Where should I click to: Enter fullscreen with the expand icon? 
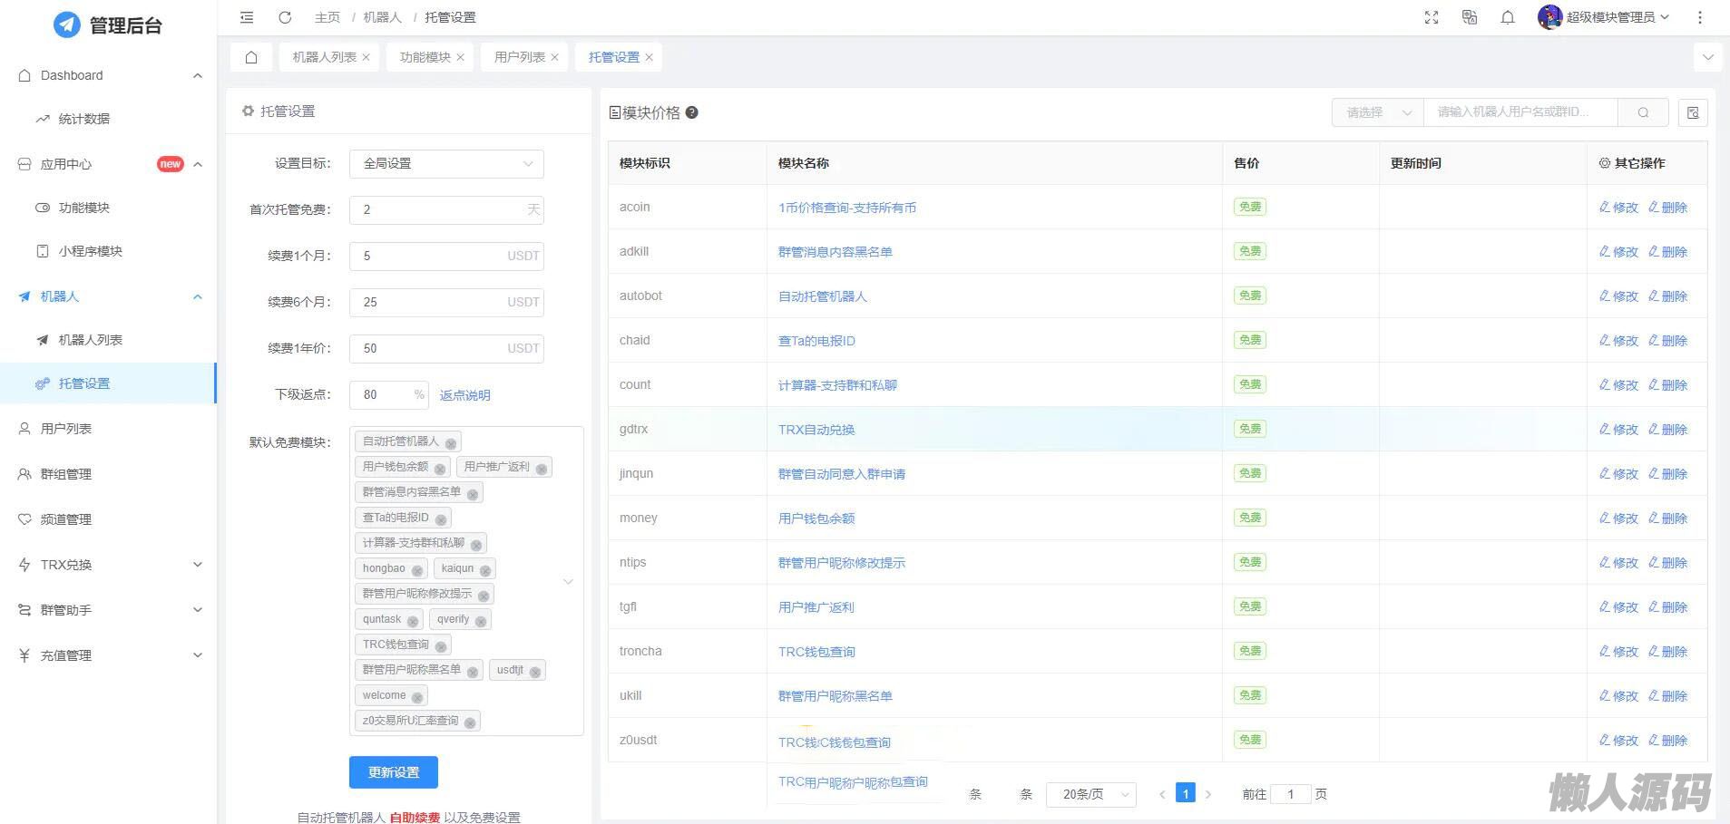point(1432,17)
